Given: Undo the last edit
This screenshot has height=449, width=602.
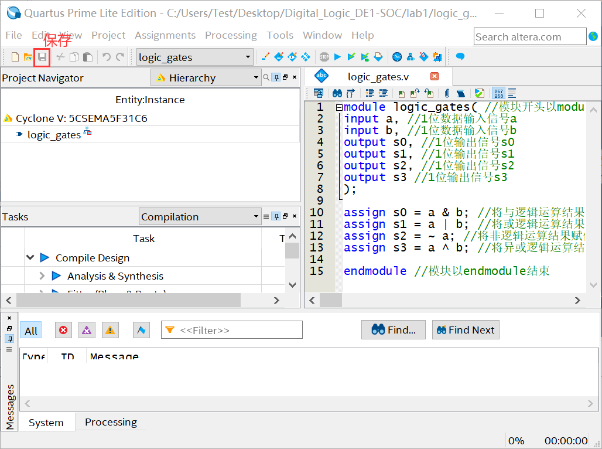Looking at the screenshot, I should (x=107, y=57).
